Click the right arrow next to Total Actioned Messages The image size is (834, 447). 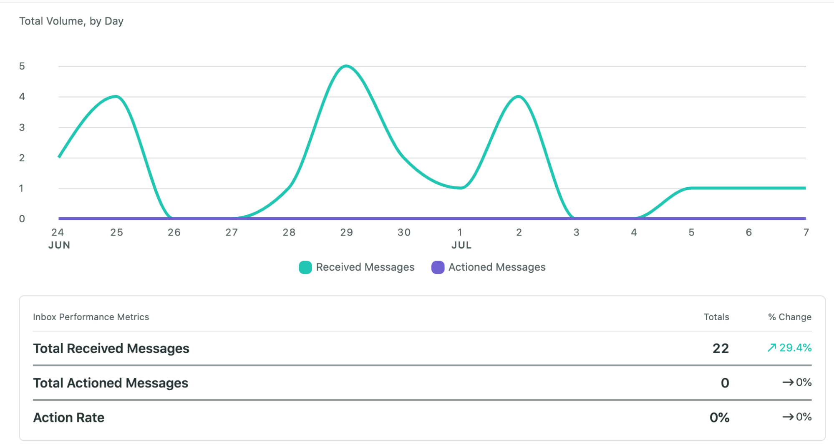[789, 382]
